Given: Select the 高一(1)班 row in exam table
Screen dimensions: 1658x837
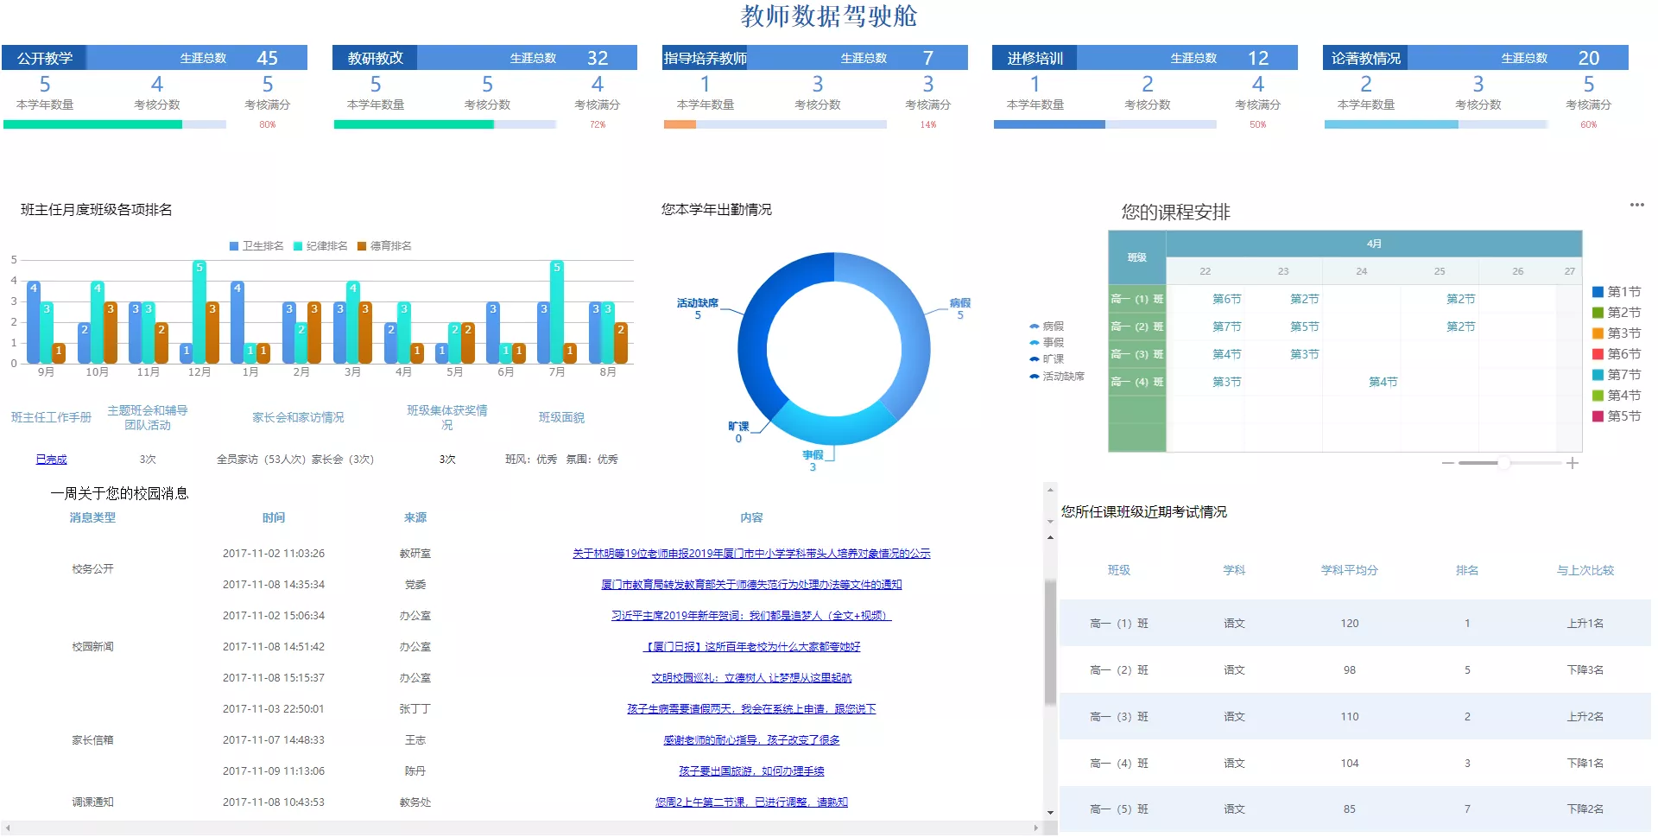Looking at the screenshot, I should [x=1355, y=624].
